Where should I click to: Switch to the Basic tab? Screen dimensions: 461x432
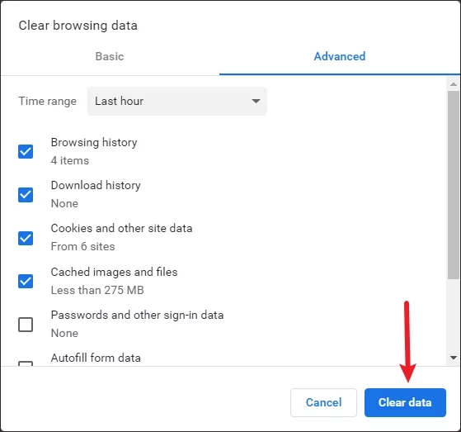point(110,56)
